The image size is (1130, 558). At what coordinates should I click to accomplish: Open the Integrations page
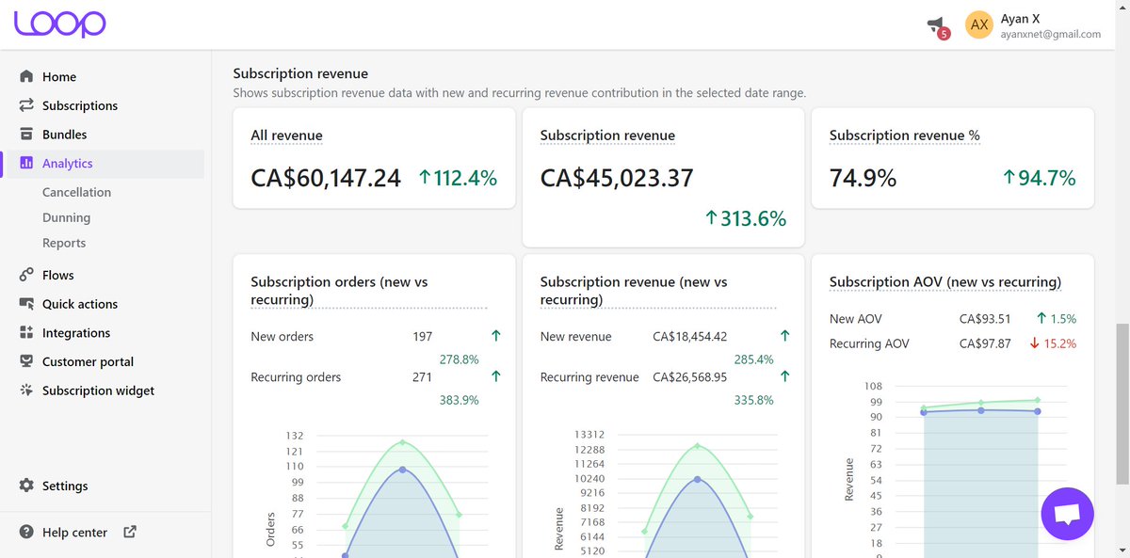pyautogui.click(x=76, y=333)
